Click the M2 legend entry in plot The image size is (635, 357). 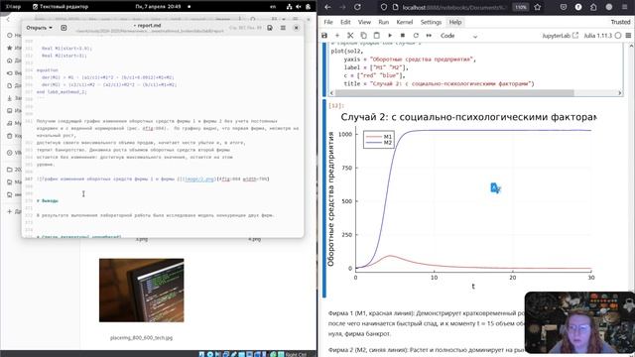click(x=379, y=143)
